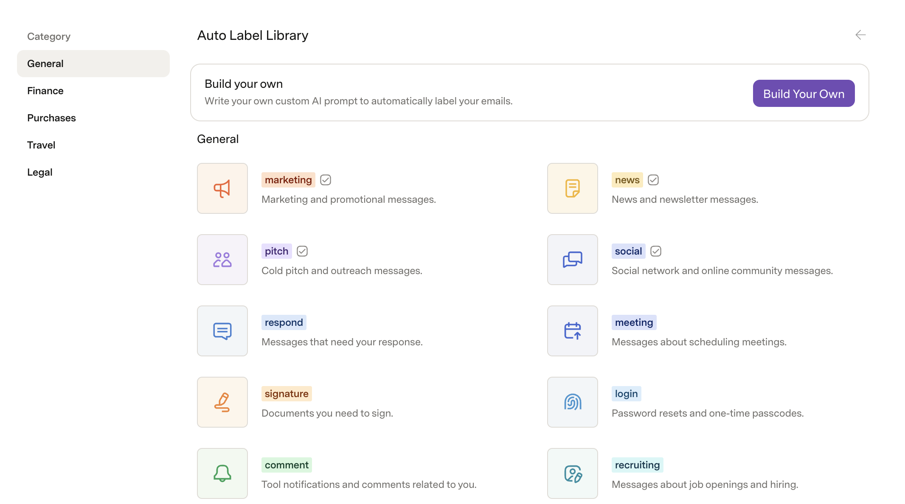This screenshot has width=905, height=504.
Task: Click 'News and newsletter messages.' description
Action: coord(685,199)
